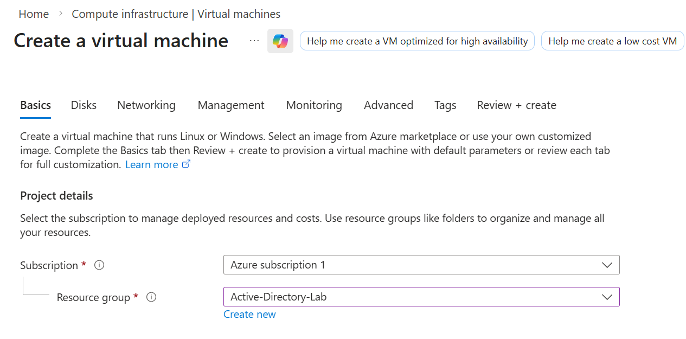Click Help me create a VM for high availability
Viewport: 686px width, 339px height.
417,41
